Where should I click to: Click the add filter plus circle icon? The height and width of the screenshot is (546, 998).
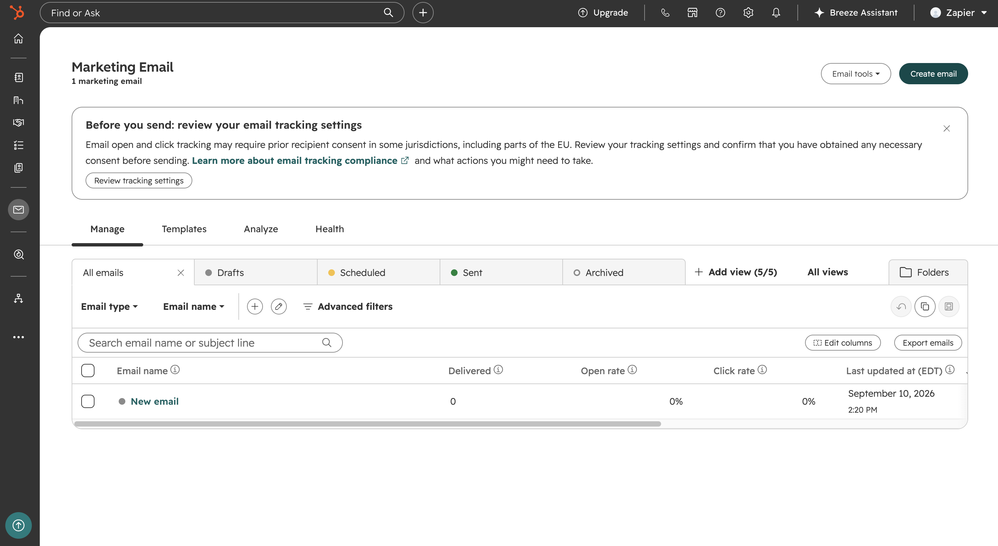click(255, 307)
